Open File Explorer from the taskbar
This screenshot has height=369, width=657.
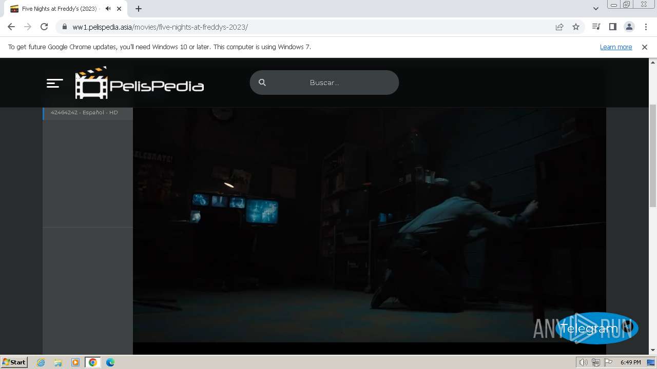click(x=58, y=362)
